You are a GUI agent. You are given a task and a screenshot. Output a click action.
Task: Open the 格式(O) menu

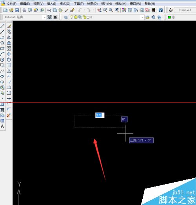65,4
